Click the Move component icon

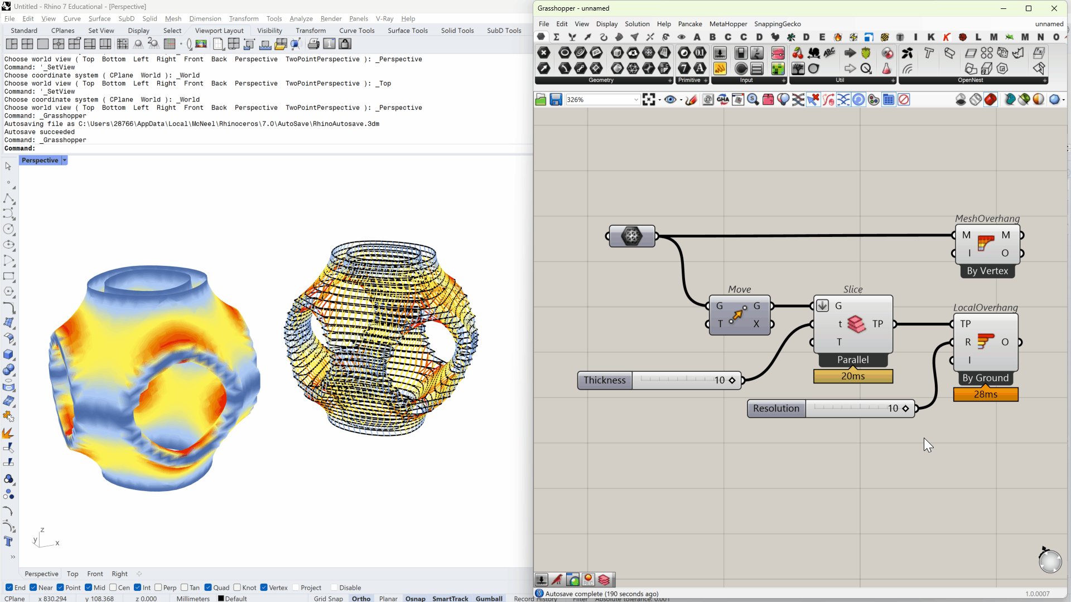[738, 315]
